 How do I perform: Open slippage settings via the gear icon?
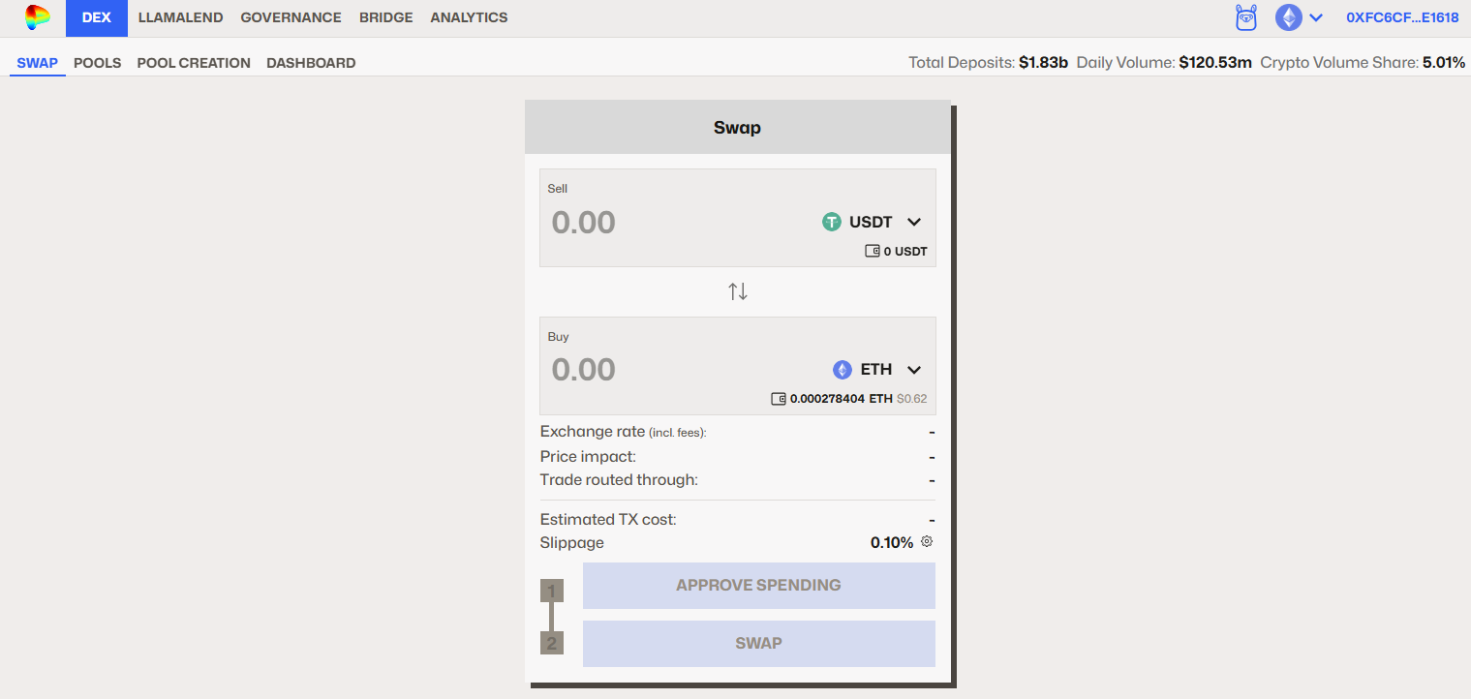[927, 542]
